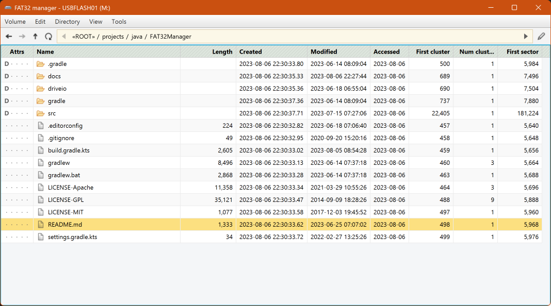Image resolution: width=551 pixels, height=306 pixels.
Task: Click the README.md length value 1,333
Action: tap(225, 225)
